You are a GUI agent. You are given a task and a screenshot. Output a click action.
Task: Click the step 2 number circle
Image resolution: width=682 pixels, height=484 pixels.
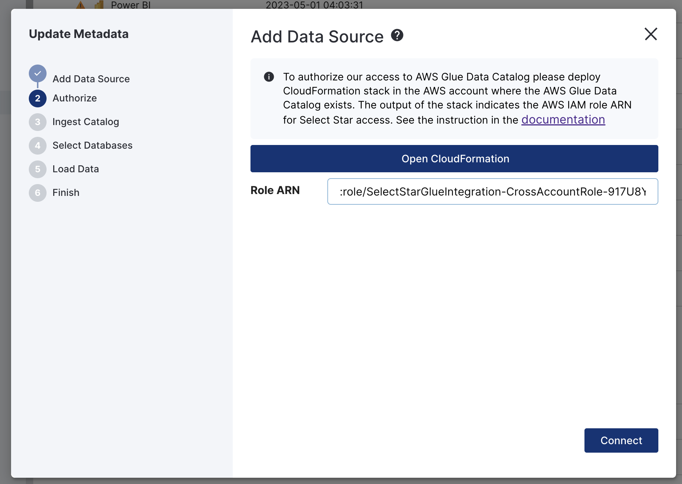pos(38,98)
